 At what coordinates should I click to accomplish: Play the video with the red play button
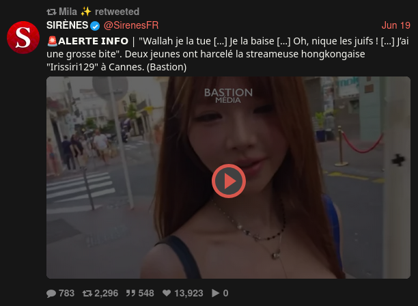228,181
